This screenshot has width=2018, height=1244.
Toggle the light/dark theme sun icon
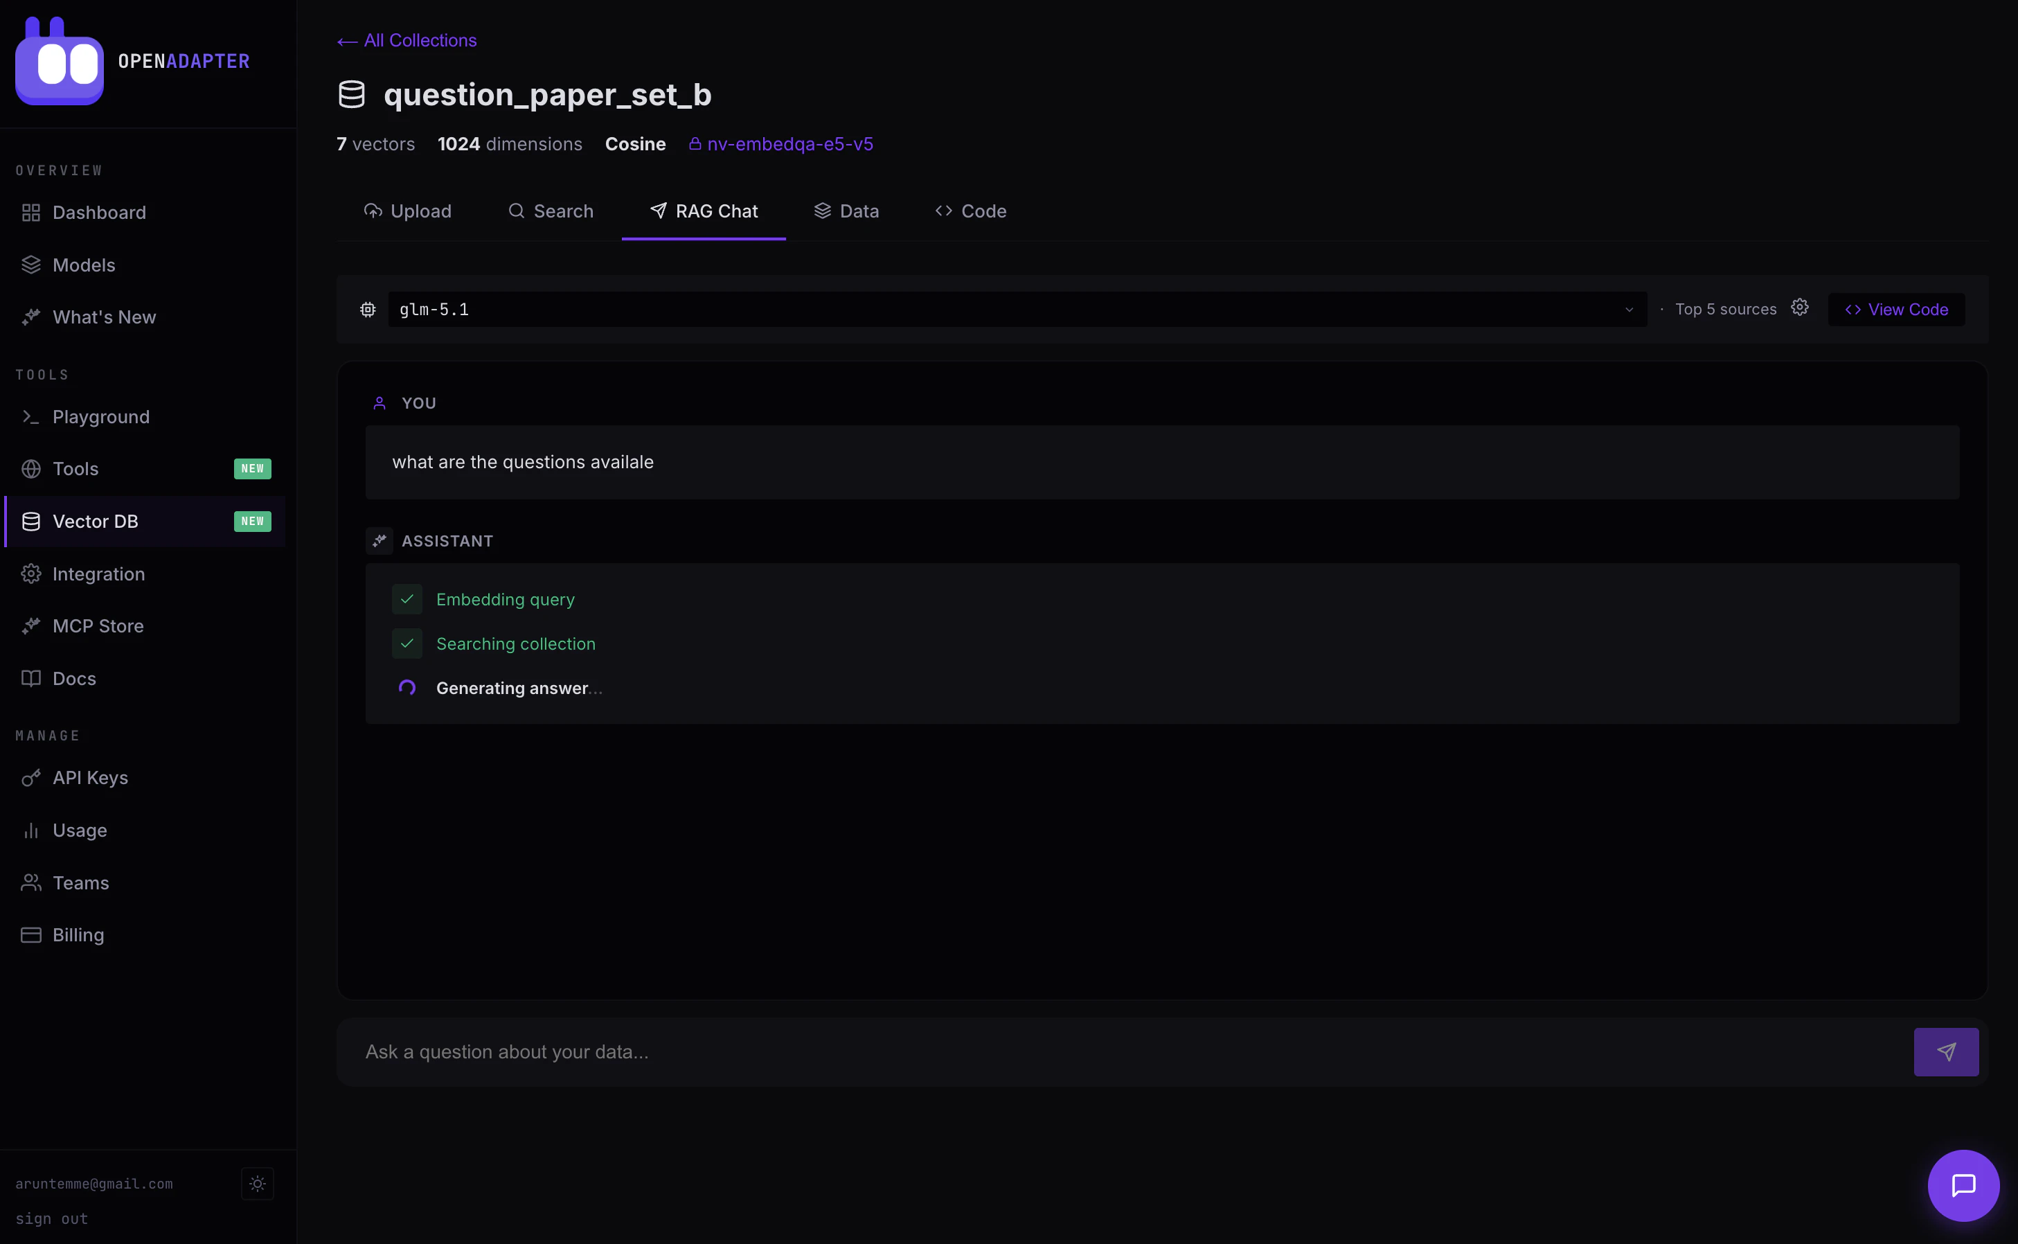[x=258, y=1184]
